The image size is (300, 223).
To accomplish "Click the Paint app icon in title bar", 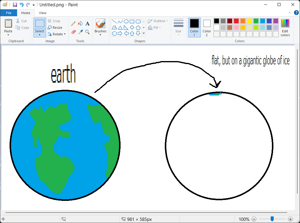I will 5,4.
